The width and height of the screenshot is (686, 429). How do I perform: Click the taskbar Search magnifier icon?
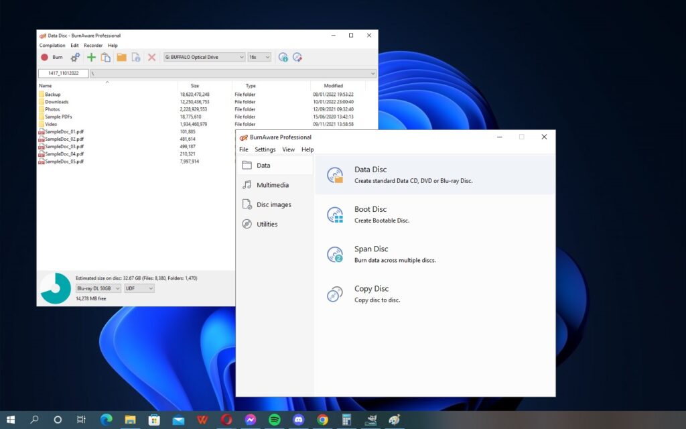tap(34, 420)
